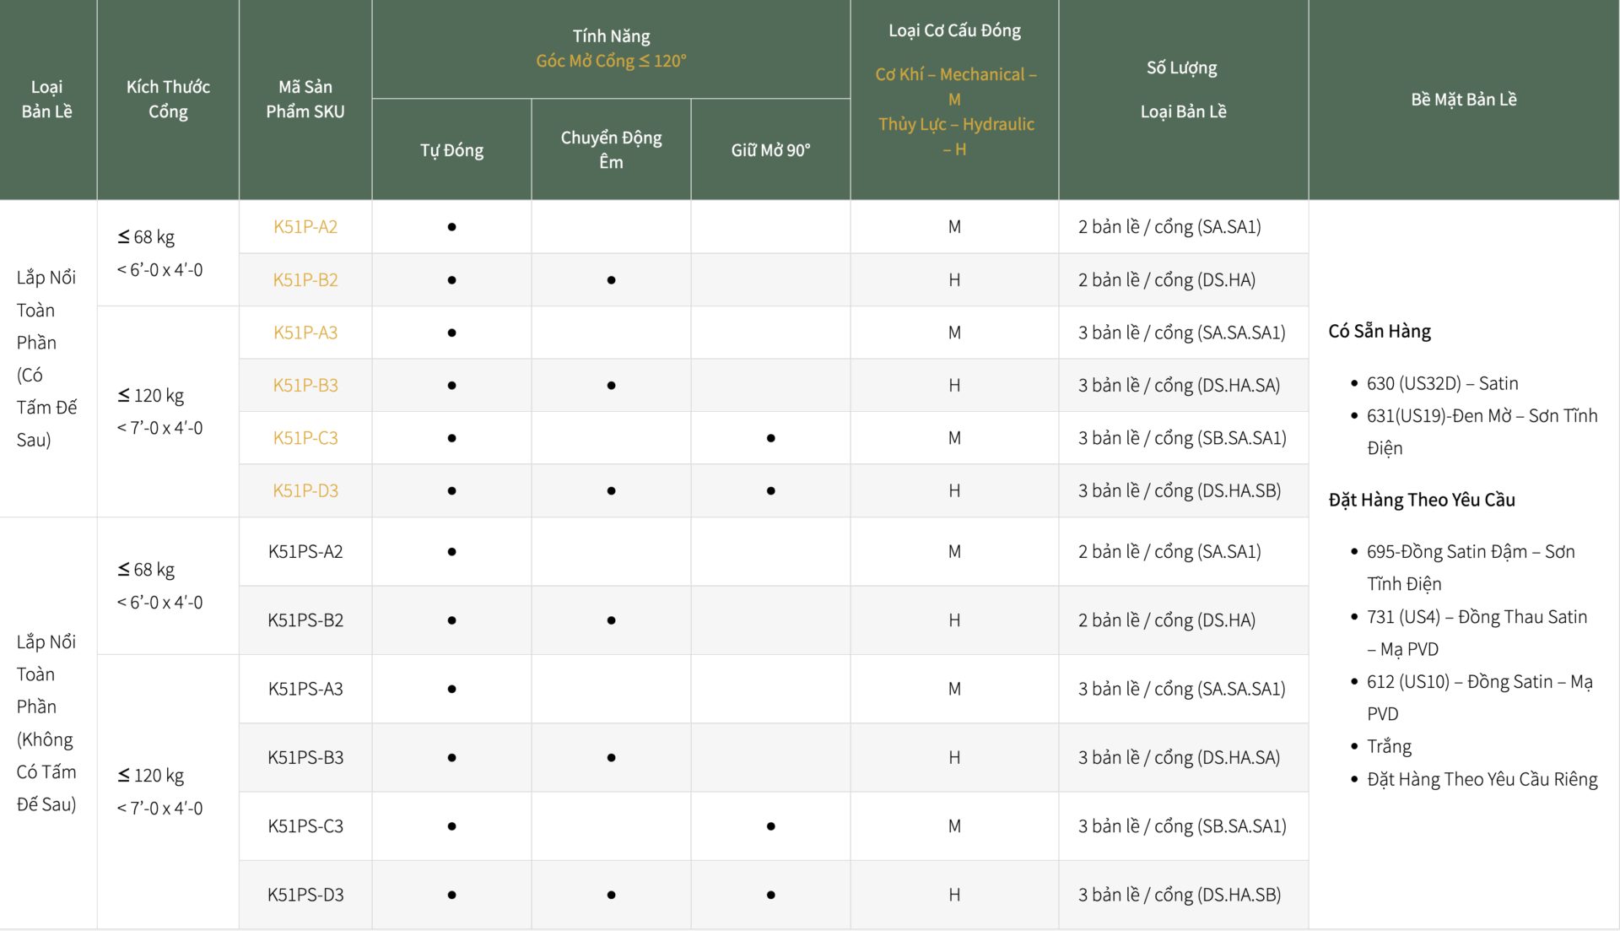The width and height of the screenshot is (1620, 931).
Task: Click the Chuyển Động Êm column header
Action: [611, 149]
